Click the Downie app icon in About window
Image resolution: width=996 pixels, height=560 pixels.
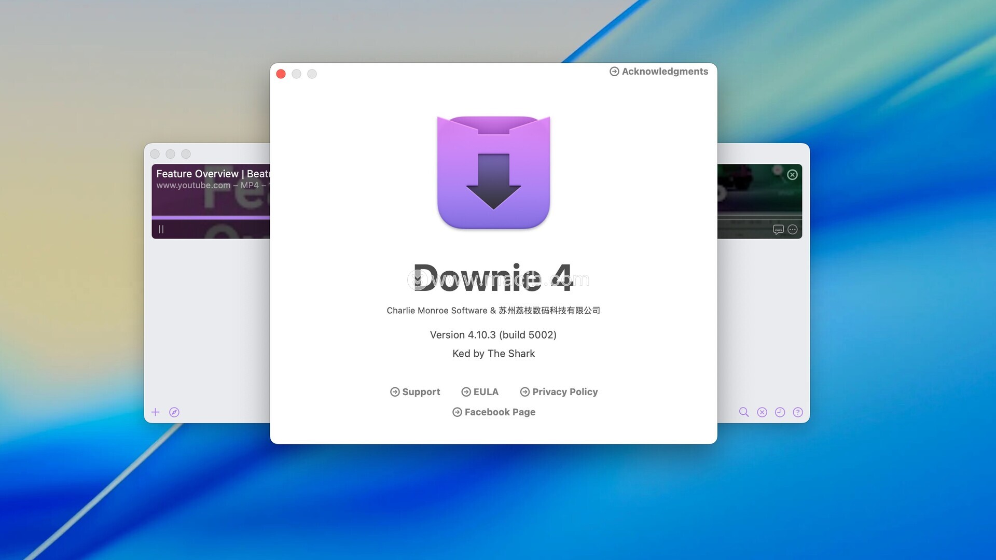(493, 172)
